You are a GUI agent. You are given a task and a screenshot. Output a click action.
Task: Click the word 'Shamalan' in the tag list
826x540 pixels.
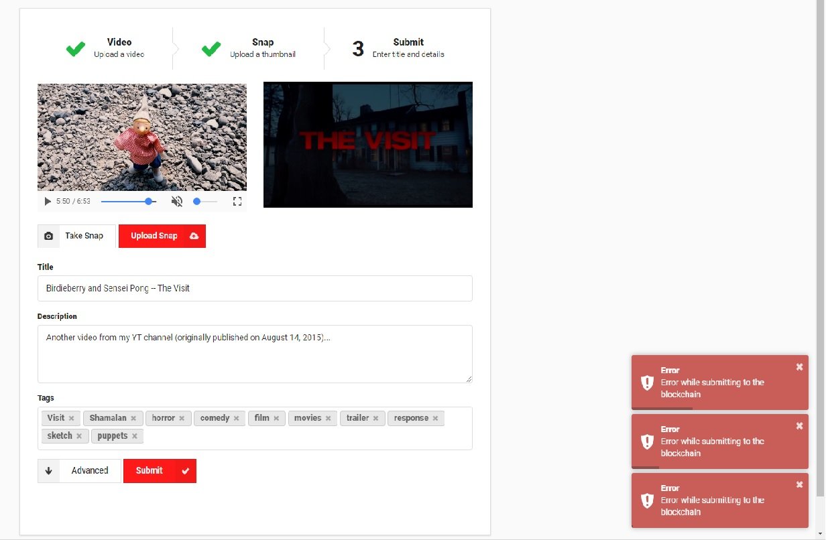pos(108,418)
